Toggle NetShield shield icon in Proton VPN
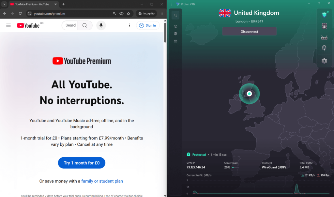Image resolution: width=334 pixels, height=197 pixels. click(324, 14)
